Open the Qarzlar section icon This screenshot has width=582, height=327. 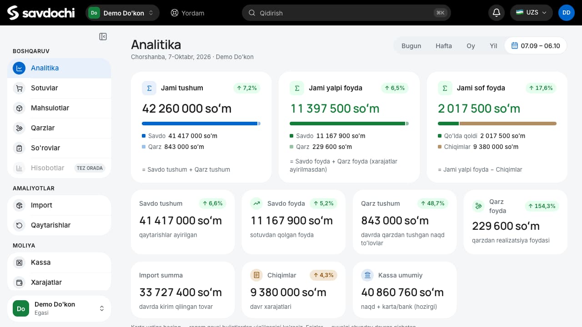19,128
